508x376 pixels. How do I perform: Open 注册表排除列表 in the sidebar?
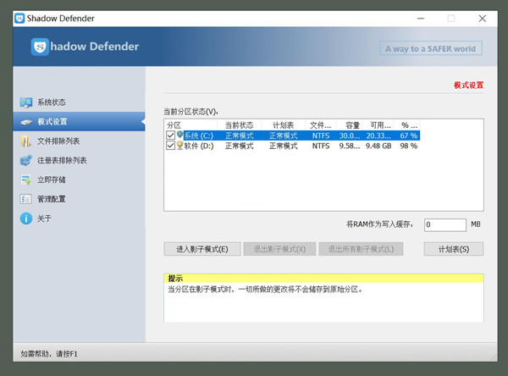62,160
